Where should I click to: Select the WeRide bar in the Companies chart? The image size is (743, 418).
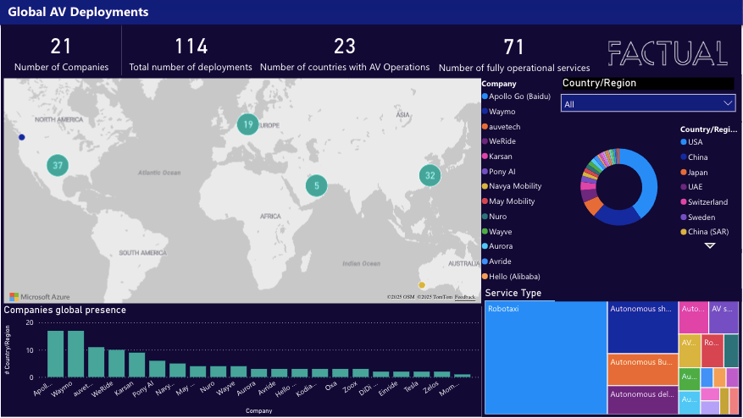(117, 363)
